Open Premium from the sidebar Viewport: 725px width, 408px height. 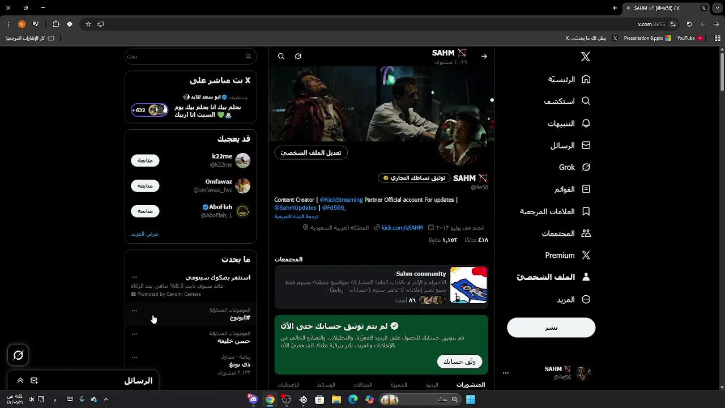[x=568, y=256]
